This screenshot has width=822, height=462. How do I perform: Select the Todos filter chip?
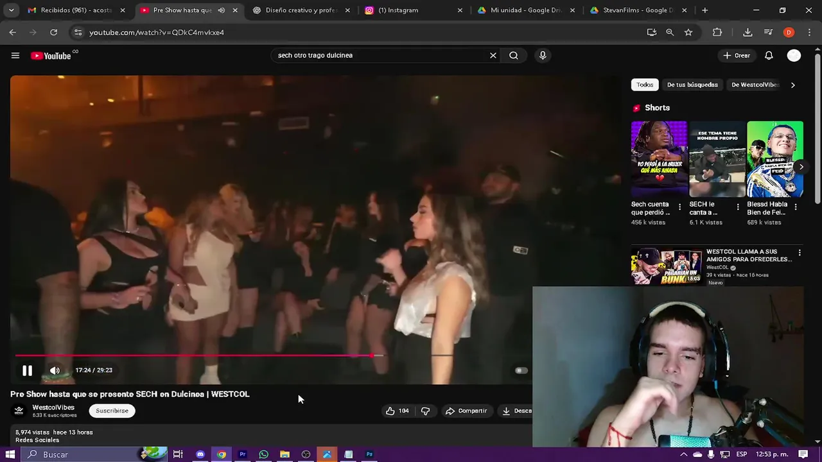pyautogui.click(x=645, y=85)
